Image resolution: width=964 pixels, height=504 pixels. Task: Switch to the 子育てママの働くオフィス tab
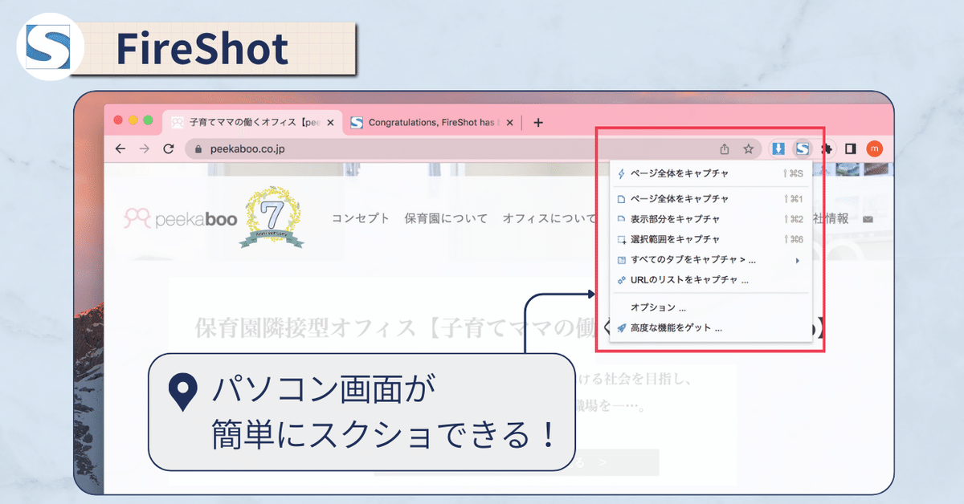click(x=254, y=123)
